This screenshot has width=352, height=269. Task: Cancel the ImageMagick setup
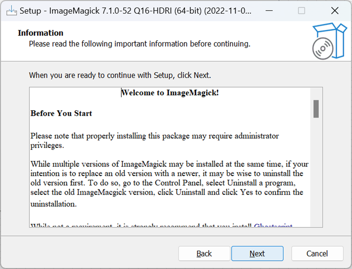pyautogui.click(x=317, y=254)
